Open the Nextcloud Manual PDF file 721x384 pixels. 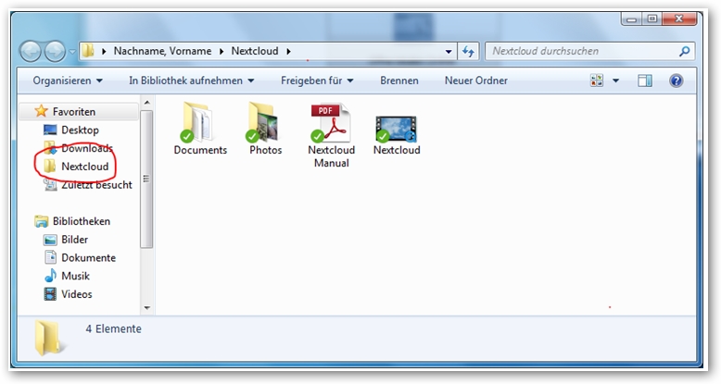pos(331,134)
